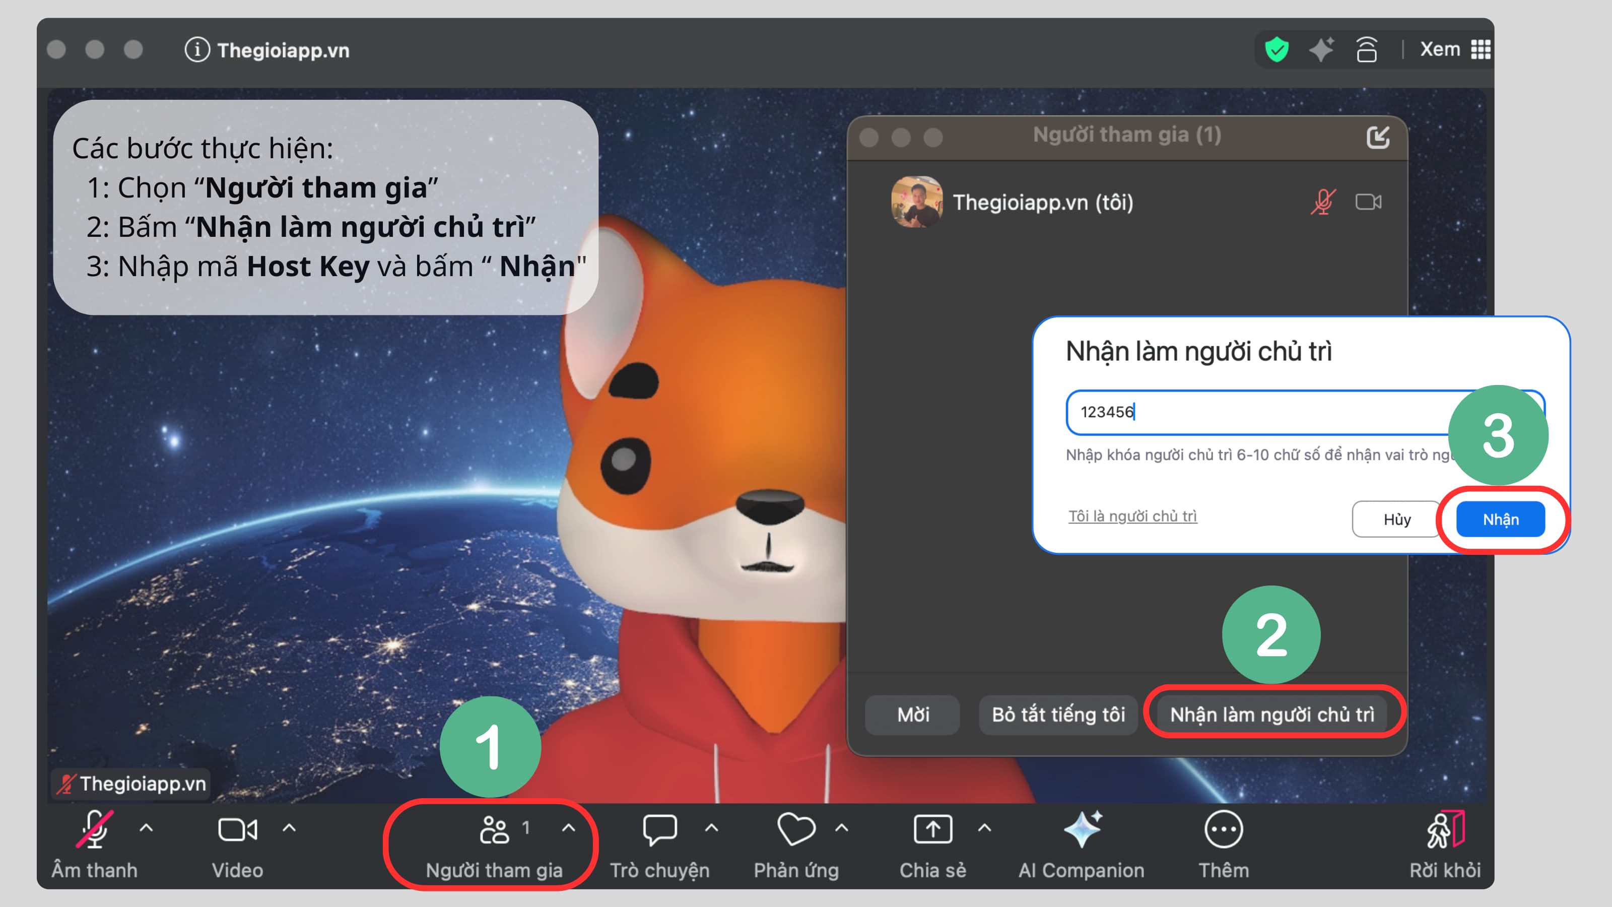Viewport: 1612px width, 907px height.
Task: Expand the Người tham gia chevron
Action: point(568,827)
